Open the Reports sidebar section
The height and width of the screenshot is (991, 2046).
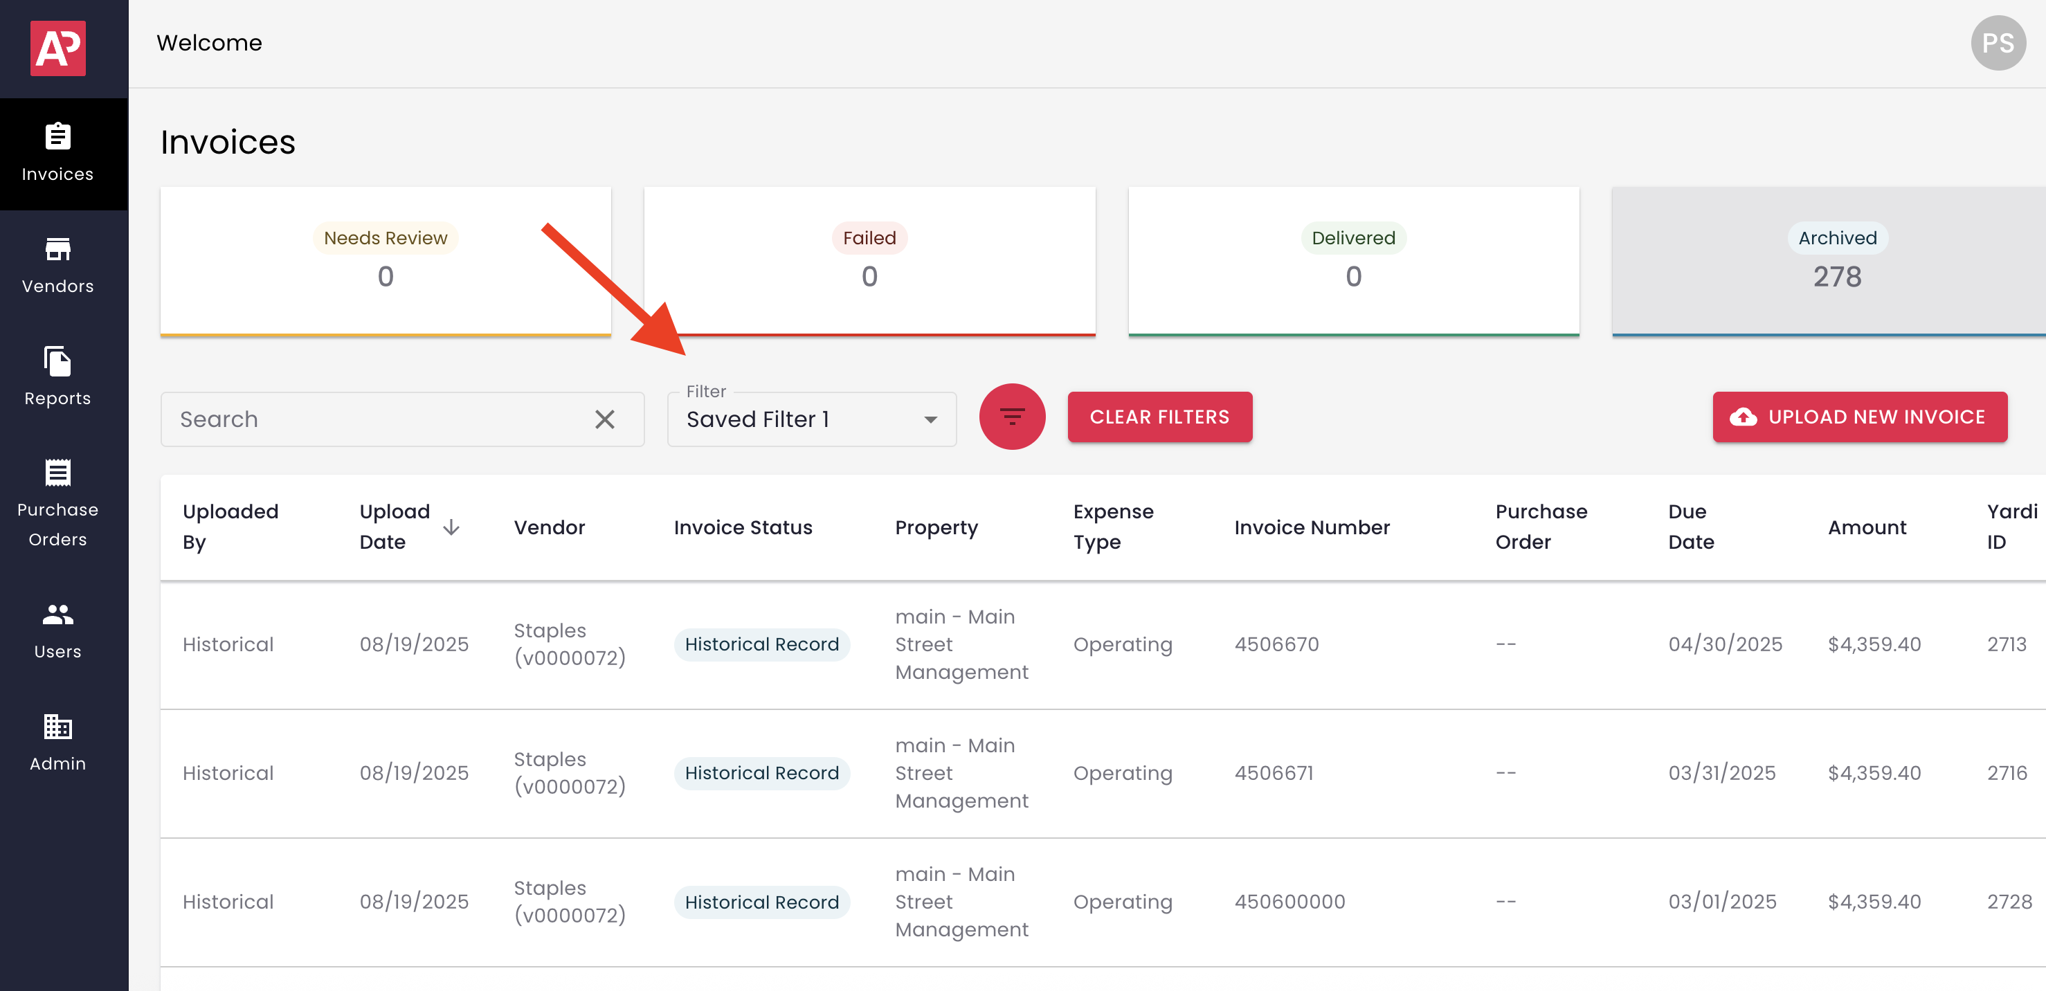(x=58, y=378)
